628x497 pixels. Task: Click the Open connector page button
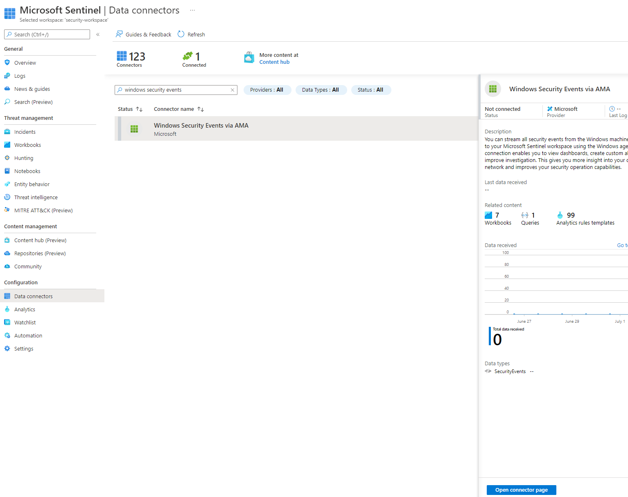521,490
